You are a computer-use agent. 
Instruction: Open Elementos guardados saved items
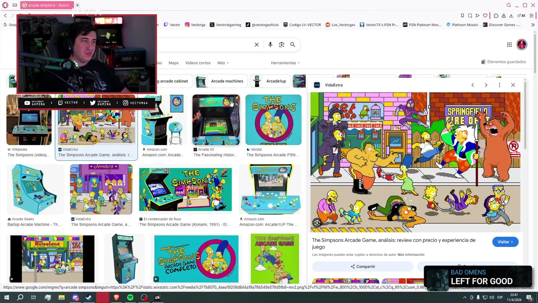point(504,62)
